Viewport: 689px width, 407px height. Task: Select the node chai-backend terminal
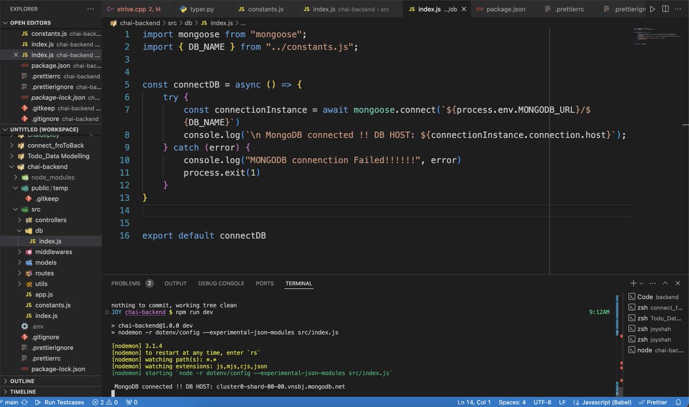click(x=655, y=350)
